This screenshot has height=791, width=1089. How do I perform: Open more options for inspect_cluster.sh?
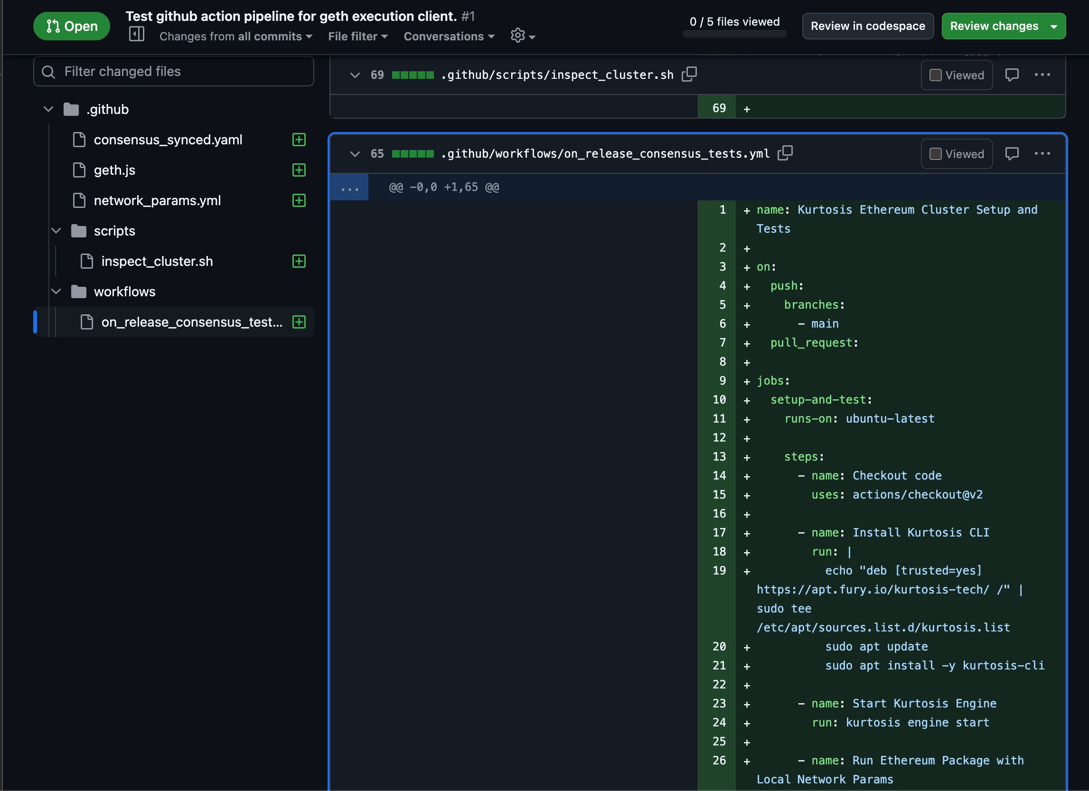pos(1042,75)
